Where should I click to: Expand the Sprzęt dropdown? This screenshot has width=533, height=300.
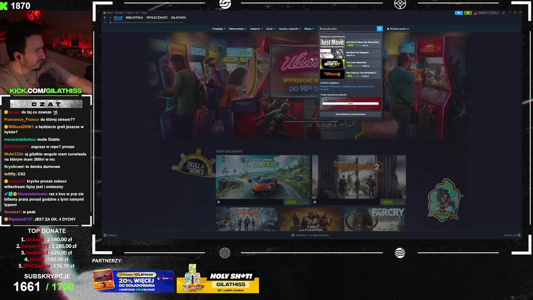(271, 29)
